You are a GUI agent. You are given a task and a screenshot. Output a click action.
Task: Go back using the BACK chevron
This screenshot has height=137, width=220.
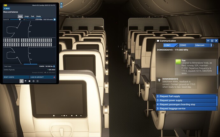(7, 8)
